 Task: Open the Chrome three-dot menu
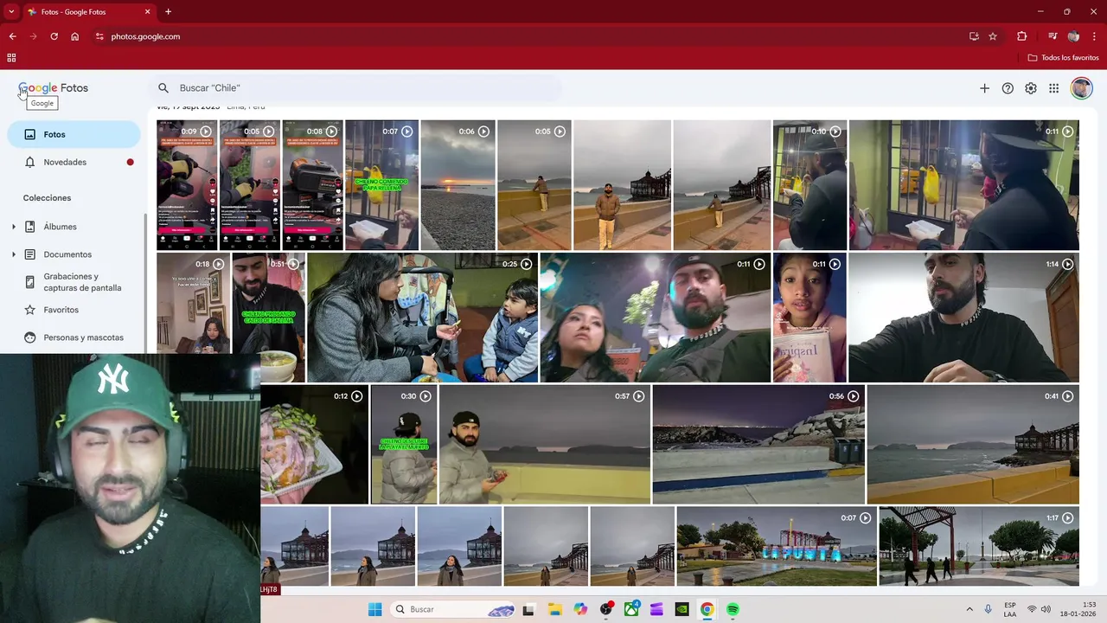(1095, 36)
